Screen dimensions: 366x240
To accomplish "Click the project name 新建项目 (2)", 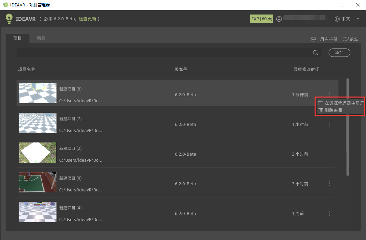I will click(x=70, y=149).
